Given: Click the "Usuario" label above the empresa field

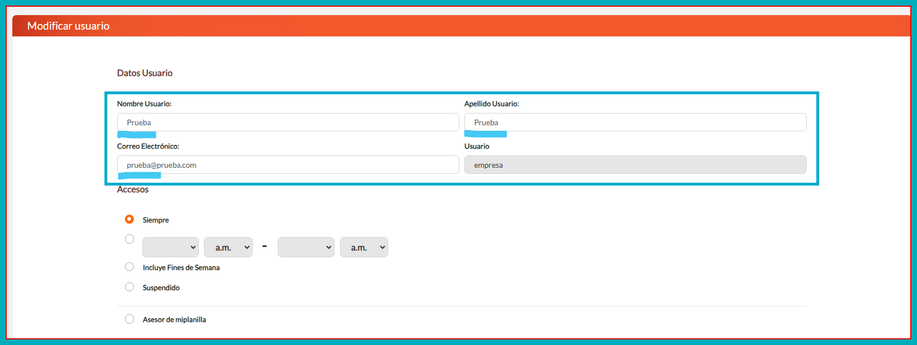Looking at the screenshot, I should pos(477,146).
